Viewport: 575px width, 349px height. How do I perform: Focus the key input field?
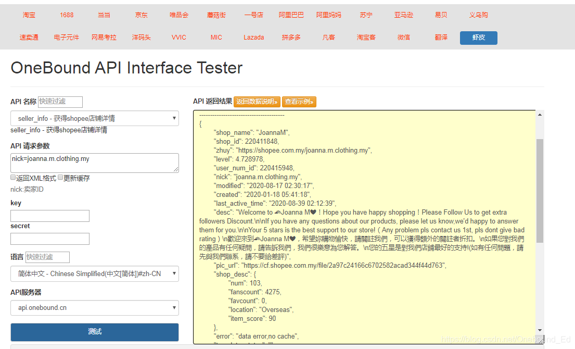pos(50,216)
